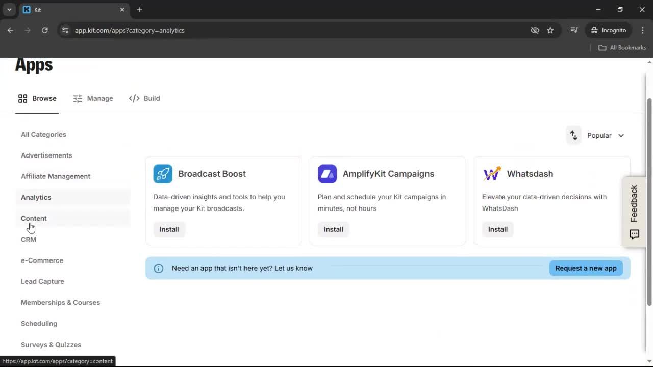The image size is (653, 367).
Task: Click the AmplifyKit Campaigns app icon
Action: pos(327,174)
